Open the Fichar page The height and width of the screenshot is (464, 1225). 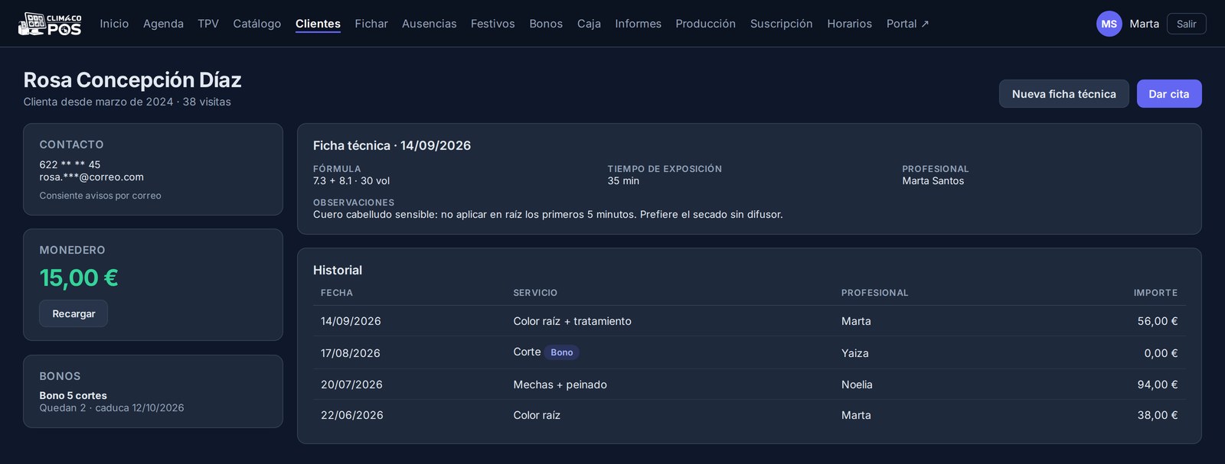[371, 24]
